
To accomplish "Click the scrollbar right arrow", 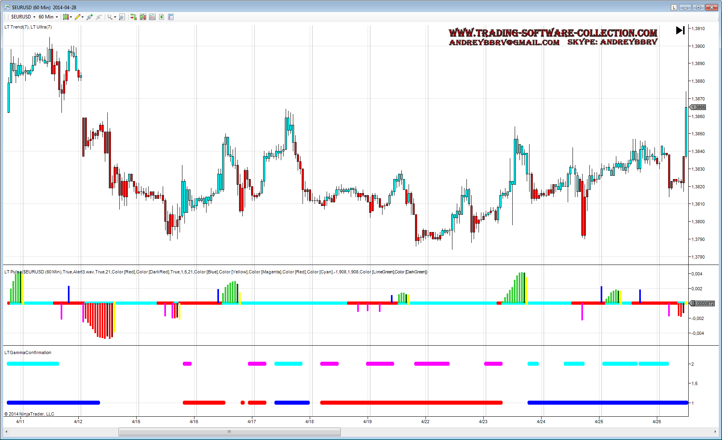I will tap(715, 432).
